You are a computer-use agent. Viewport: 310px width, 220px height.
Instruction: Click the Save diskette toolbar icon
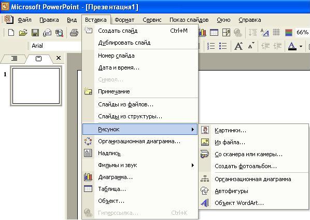tap(35, 33)
